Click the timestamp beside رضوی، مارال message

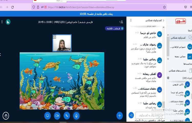(x=135, y=44)
